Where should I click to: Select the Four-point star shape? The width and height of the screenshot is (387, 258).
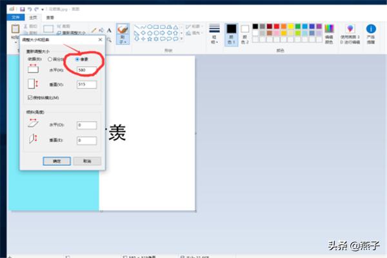tap(143, 39)
